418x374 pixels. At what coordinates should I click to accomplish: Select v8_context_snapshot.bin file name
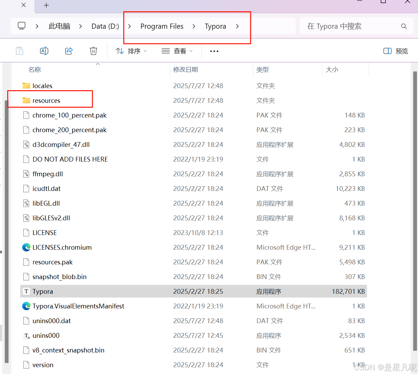[68, 350]
